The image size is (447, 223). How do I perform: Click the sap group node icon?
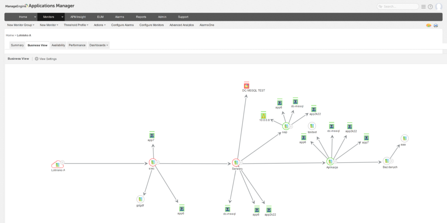click(285, 126)
